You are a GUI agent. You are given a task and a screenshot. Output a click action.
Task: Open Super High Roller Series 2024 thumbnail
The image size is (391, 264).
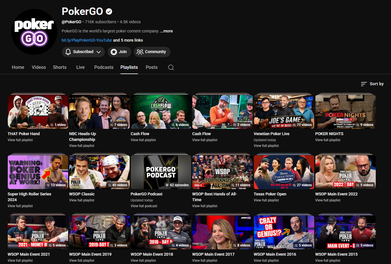point(38,172)
